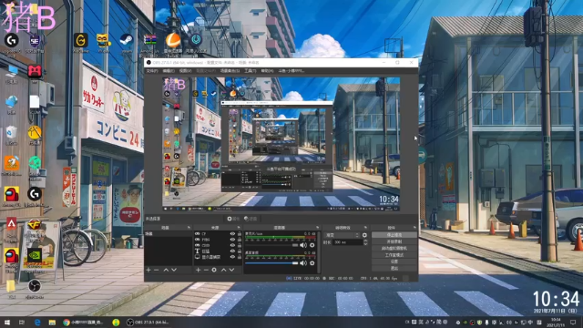This screenshot has width=583, height=328.
Task: Open 设置 in the Controls panel
Action: coord(394,261)
